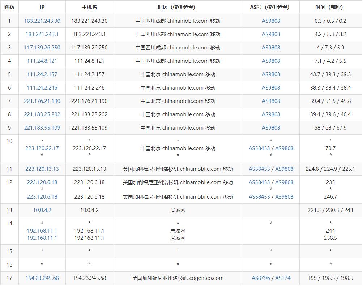363x286 pixels.
Task: Open AS174 link in hop 17 row
Action: [283, 278]
